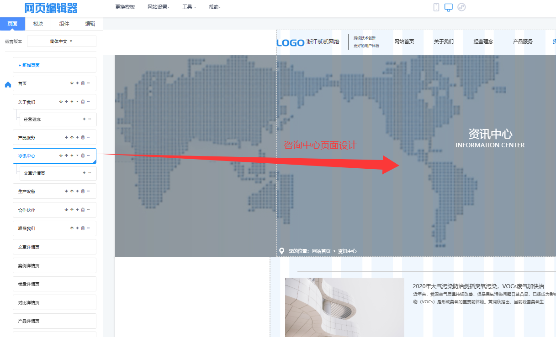Click the 网站首页 breadcrumb link
556x337 pixels.
tap(321, 251)
